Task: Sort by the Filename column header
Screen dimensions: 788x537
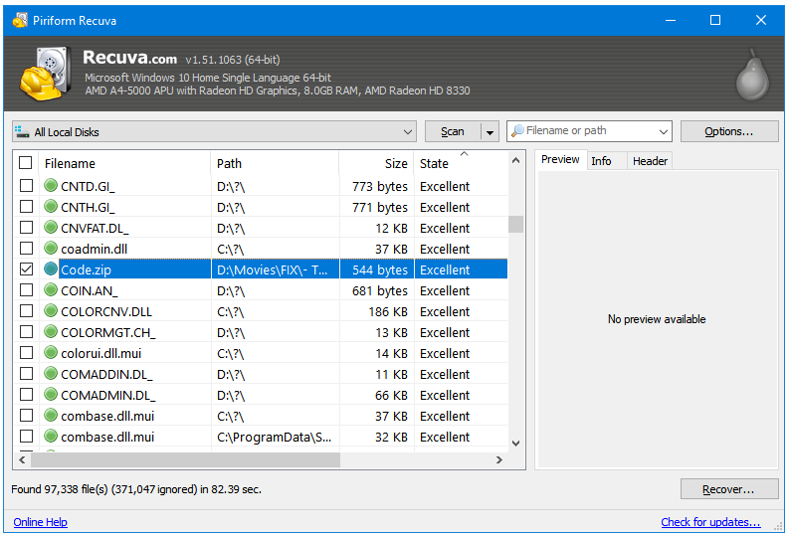Action: [x=124, y=163]
